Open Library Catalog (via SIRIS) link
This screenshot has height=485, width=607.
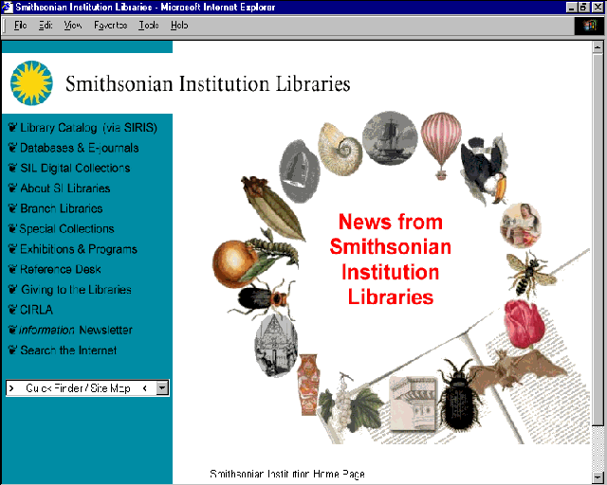88,127
